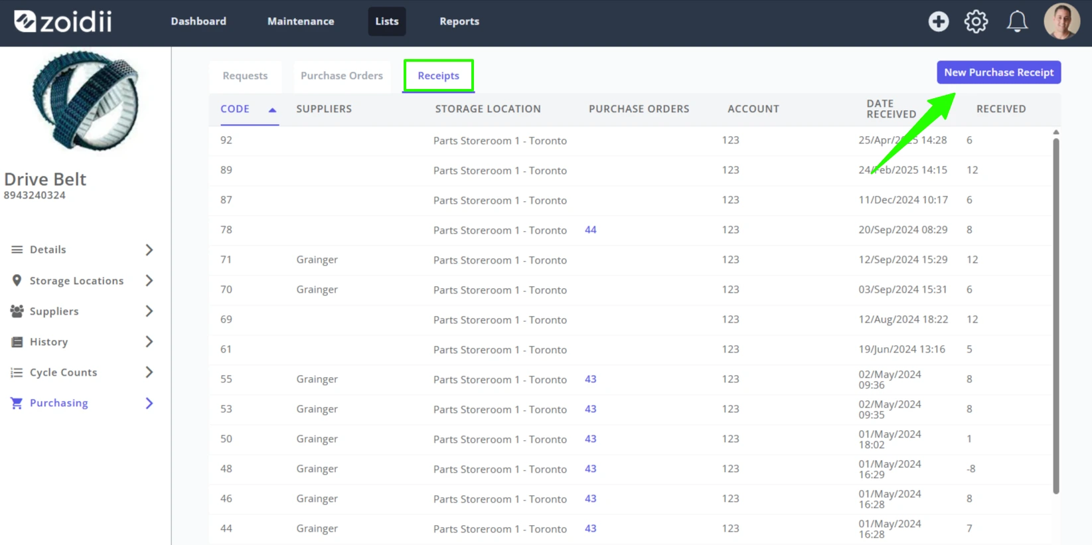Click the Suppliers people icon

pos(17,311)
